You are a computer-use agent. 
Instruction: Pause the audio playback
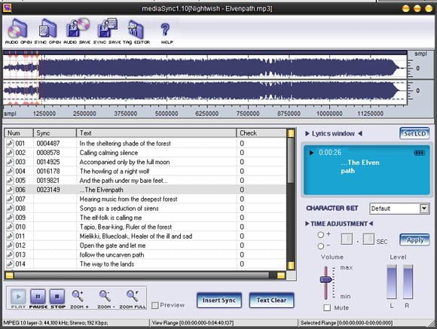(x=38, y=299)
